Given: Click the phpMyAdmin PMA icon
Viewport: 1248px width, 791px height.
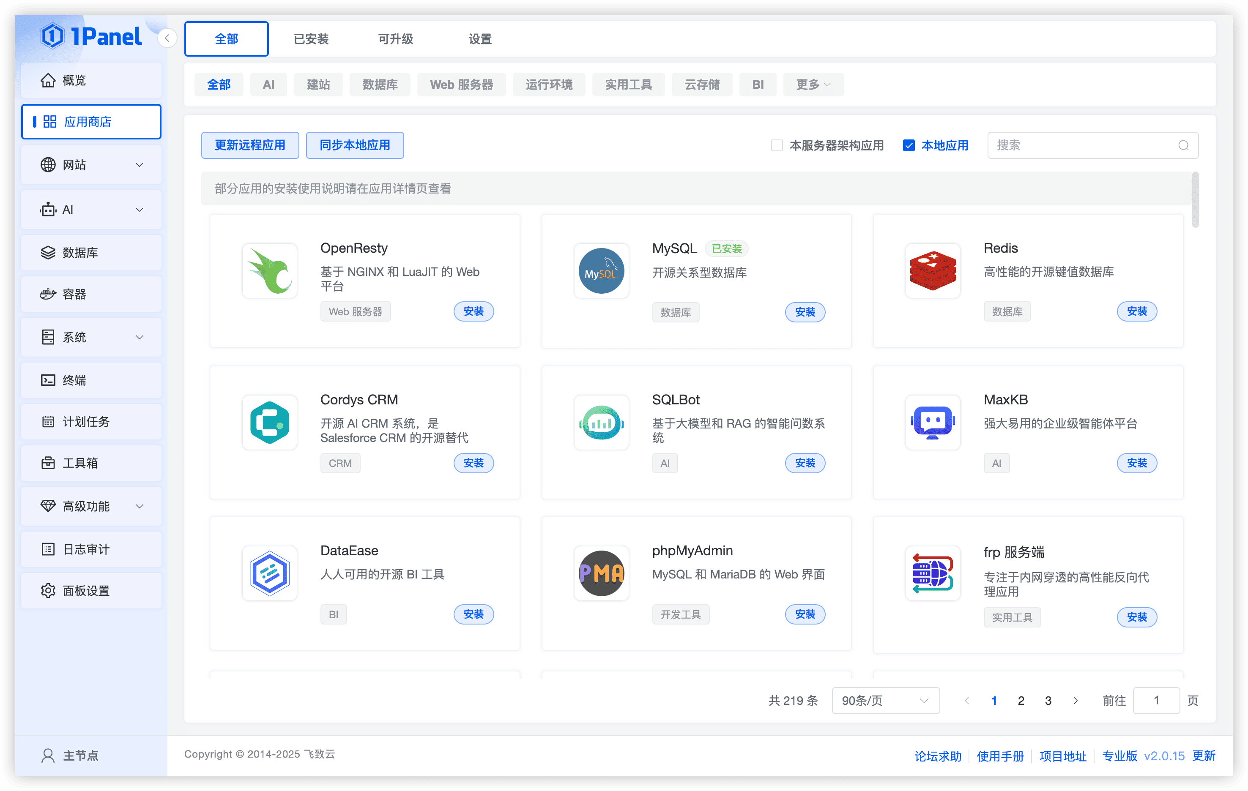Looking at the screenshot, I should tap(601, 573).
